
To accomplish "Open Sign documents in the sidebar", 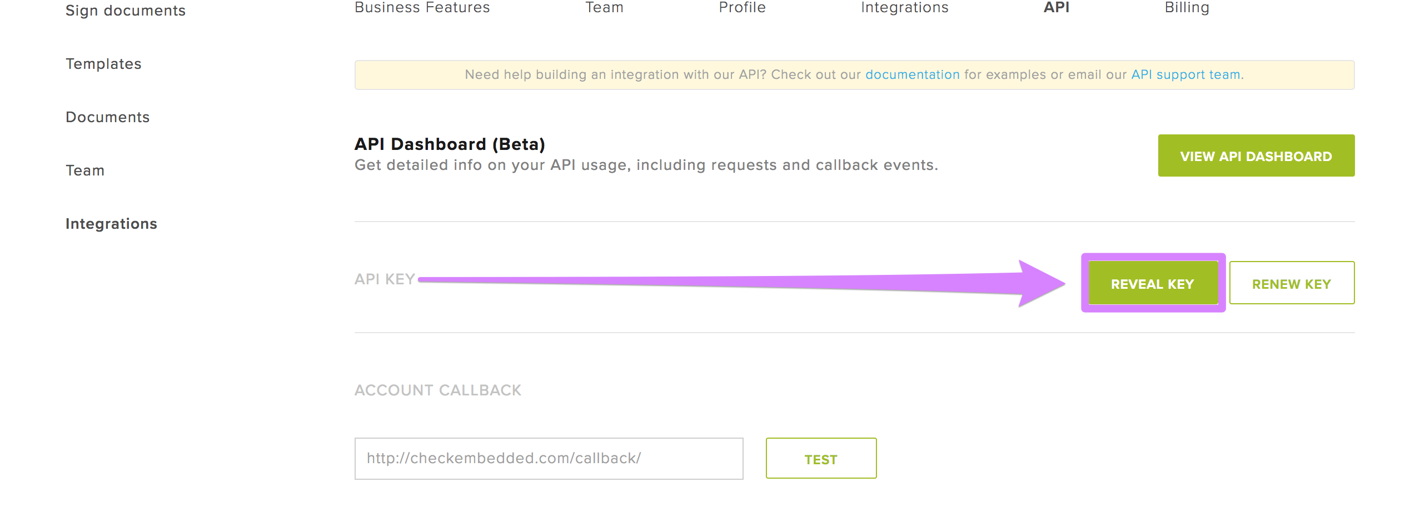I will point(126,11).
